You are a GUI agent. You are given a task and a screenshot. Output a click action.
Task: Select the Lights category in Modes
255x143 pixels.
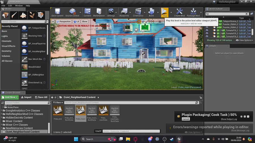(x=5, y=36)
